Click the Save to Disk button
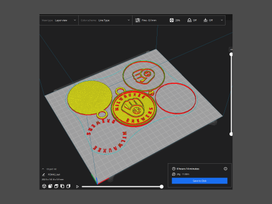The image size is (272, 204). [x=199, y=181]
